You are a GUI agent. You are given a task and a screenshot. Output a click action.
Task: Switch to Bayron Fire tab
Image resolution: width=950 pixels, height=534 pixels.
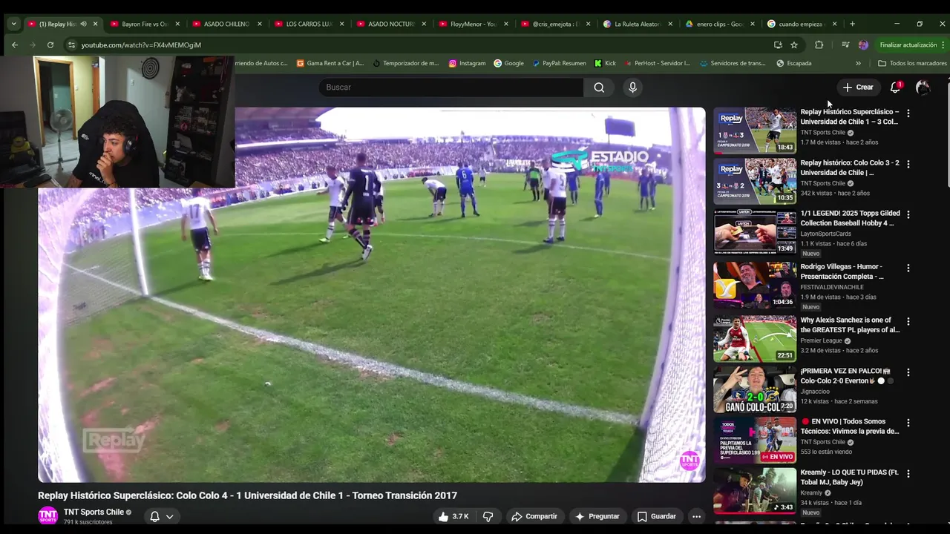click(x=145, y=24)
